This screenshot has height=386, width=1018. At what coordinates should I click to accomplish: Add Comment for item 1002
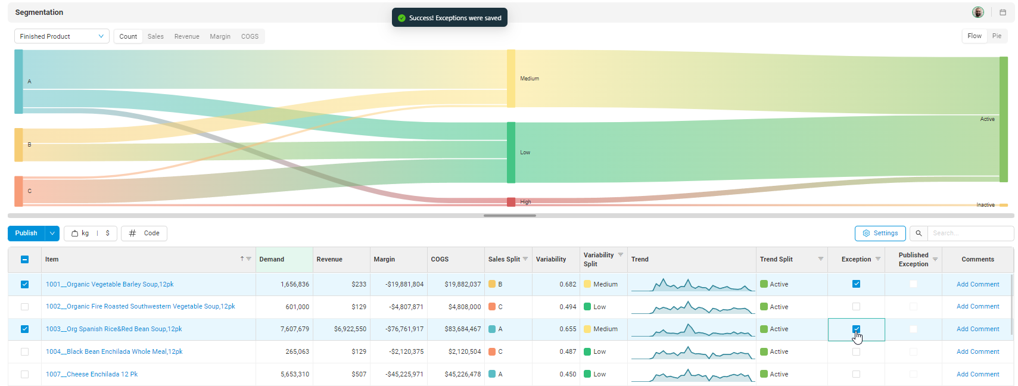click(977, 307)
